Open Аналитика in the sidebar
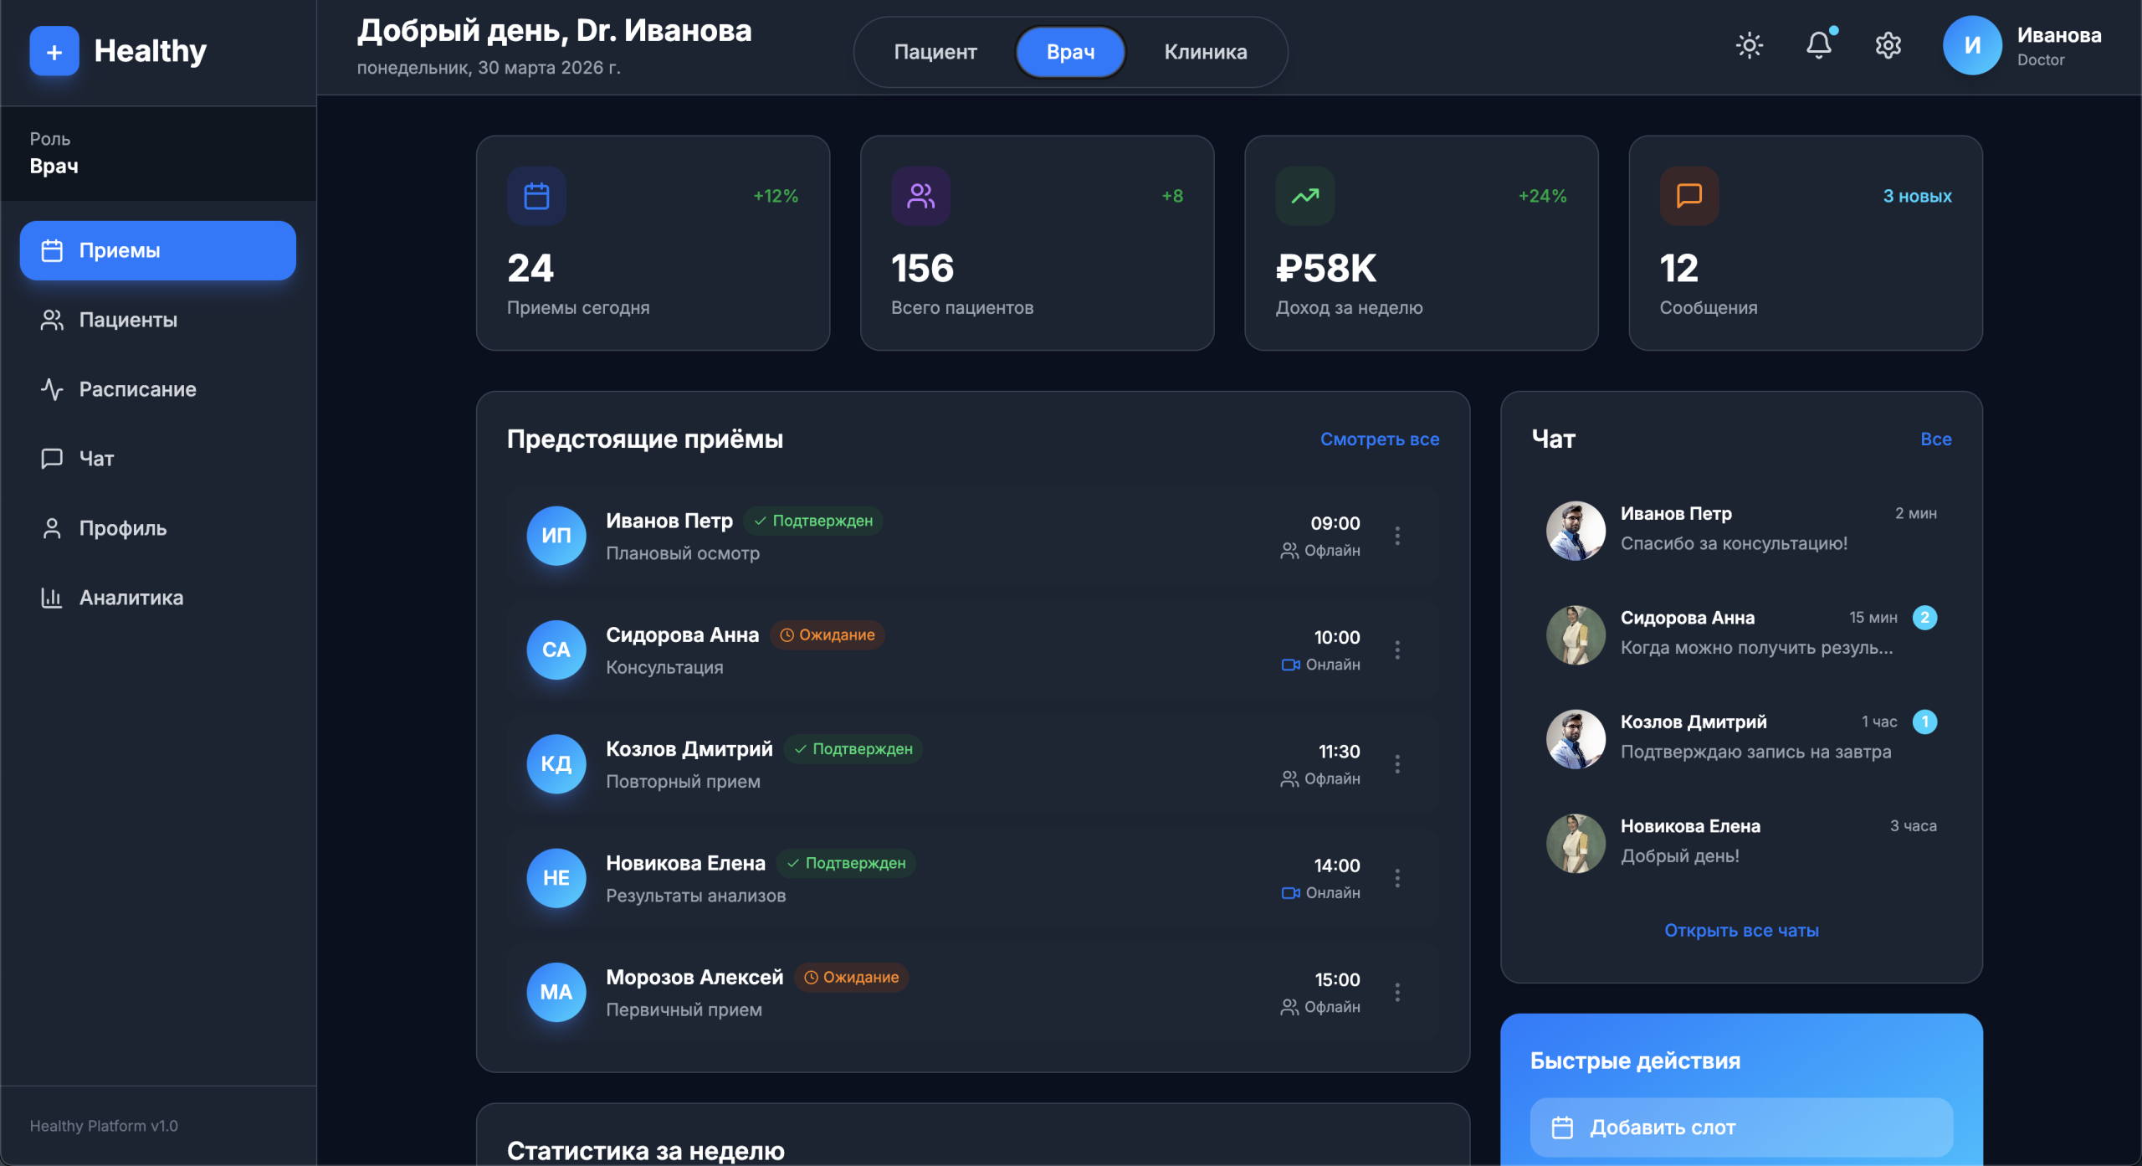This screenshot has height=1166, width=2142. coord(131,598)
